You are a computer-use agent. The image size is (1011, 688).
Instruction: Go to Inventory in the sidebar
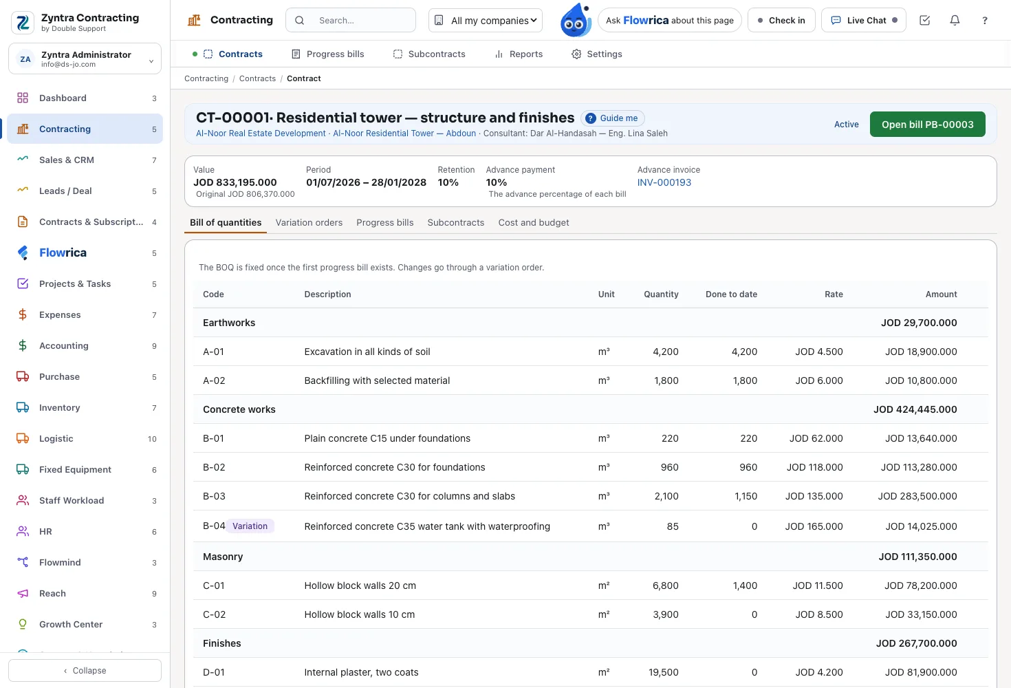85,408
